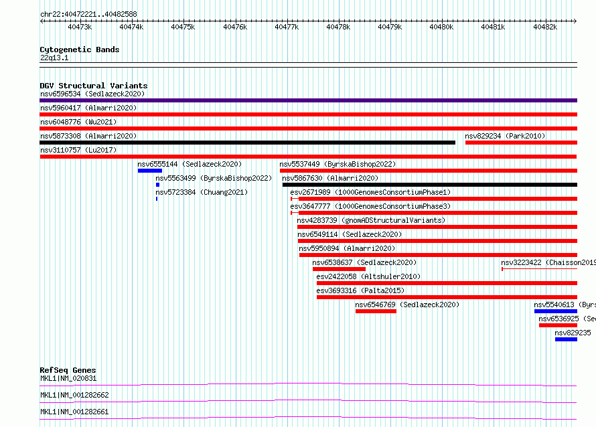596x427 pixels.
Task: Click the blue nsv829235 variant bar
Action: pos(566,339)
